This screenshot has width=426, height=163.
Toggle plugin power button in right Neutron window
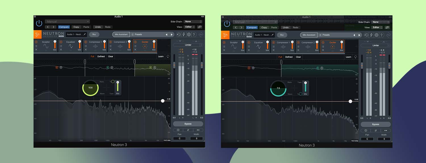pyautogui.click(x=227, y=24)
